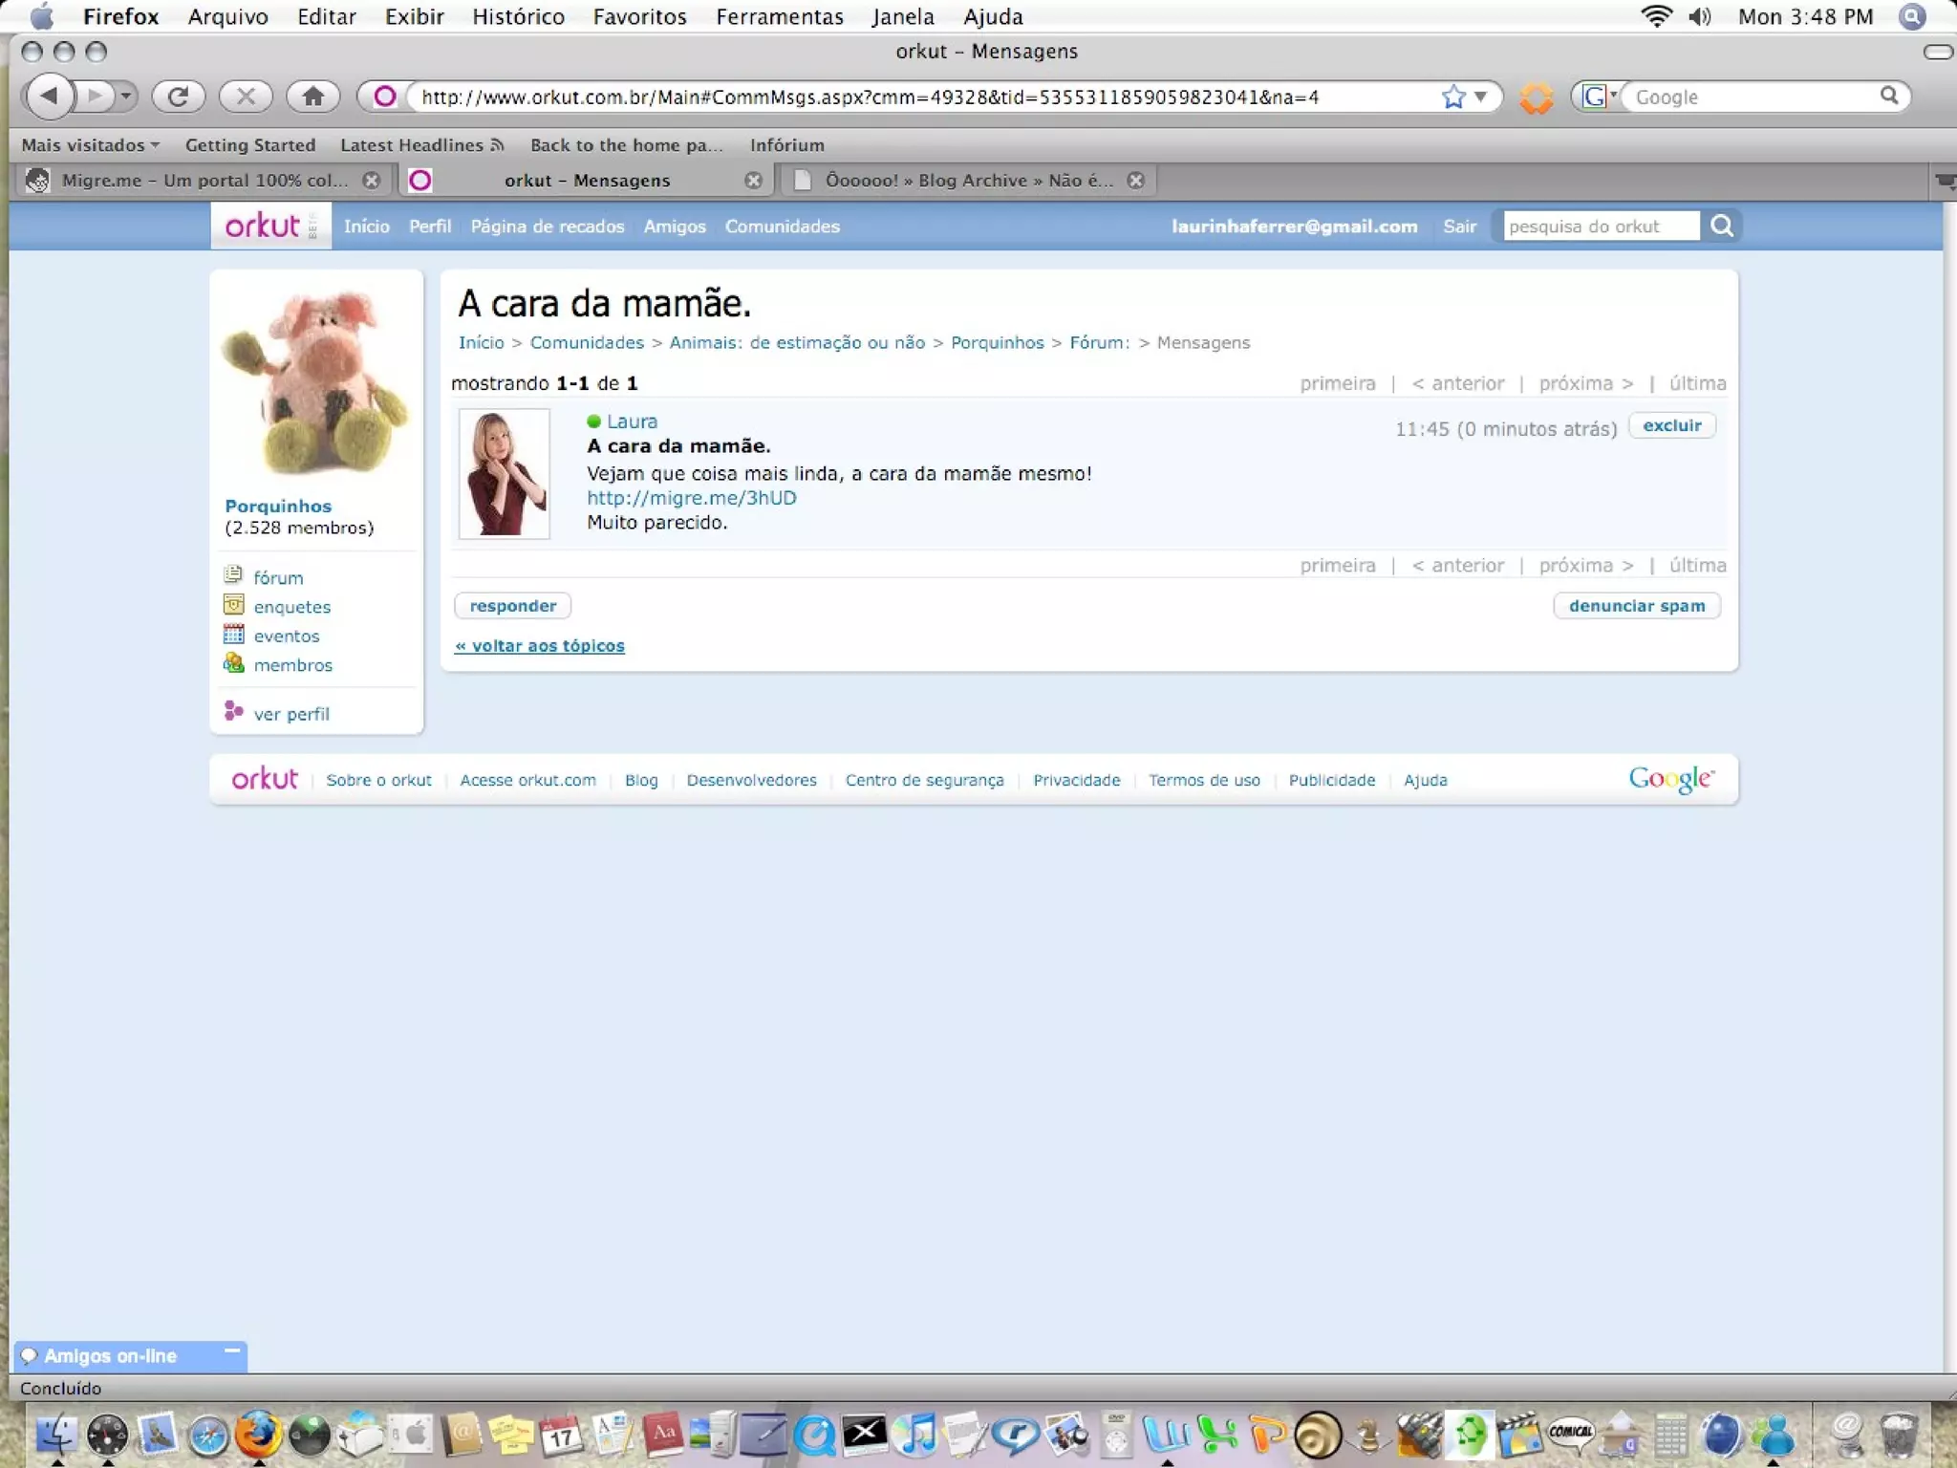
Task: Open back/forward history dropdown arrow
Action: pyautogui.click(x=127, y=96)
